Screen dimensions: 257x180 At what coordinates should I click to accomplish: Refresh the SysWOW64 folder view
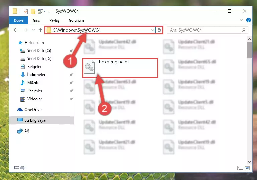159,30
